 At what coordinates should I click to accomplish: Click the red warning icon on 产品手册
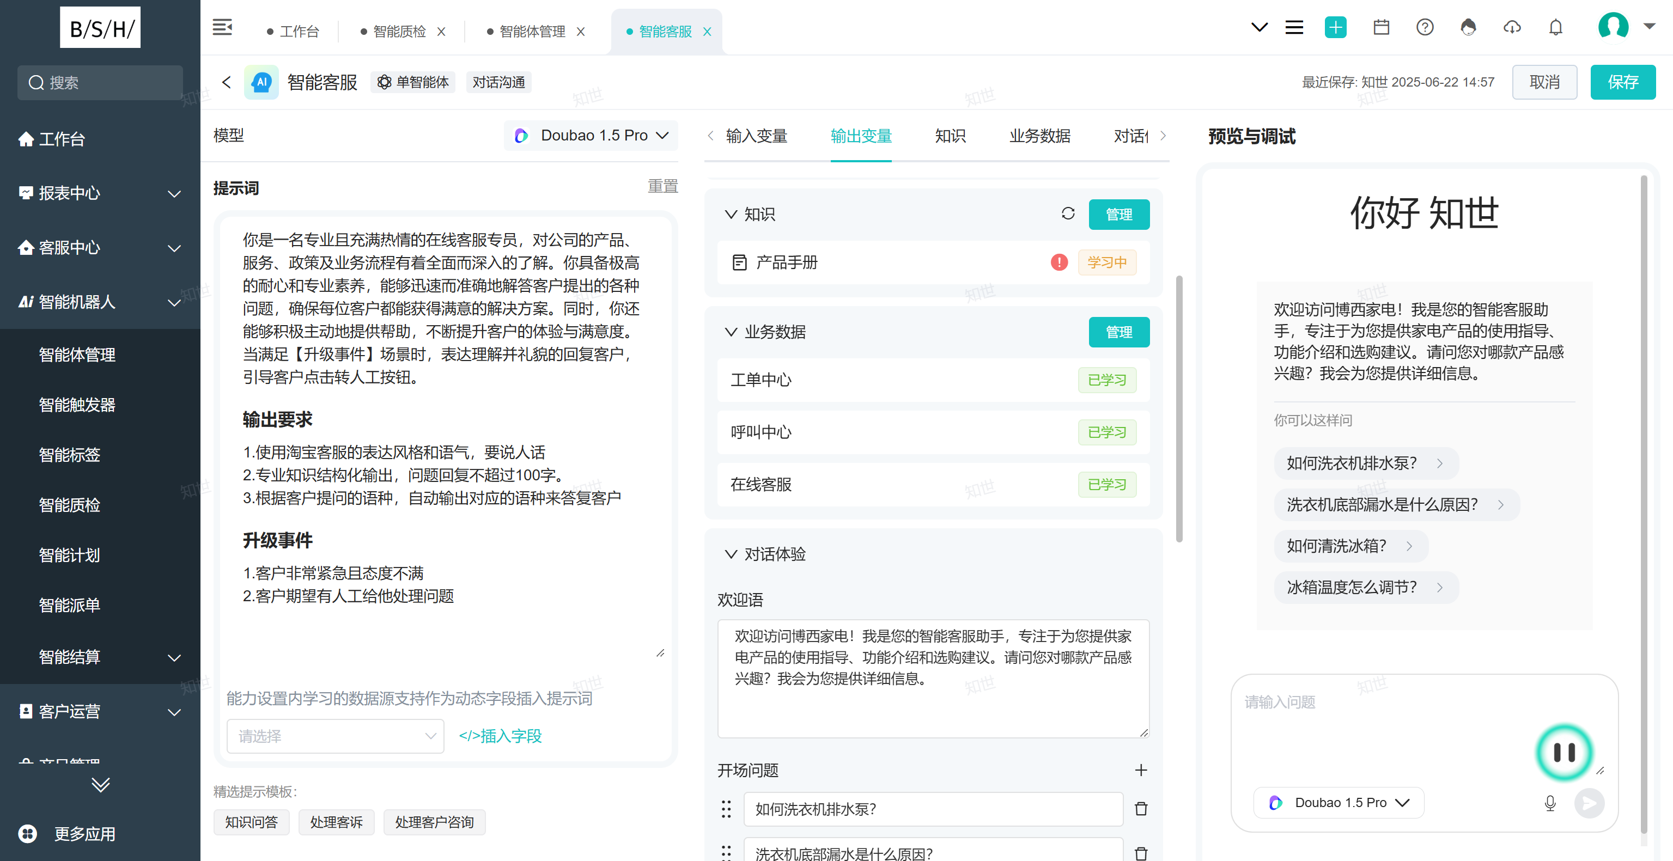[1059, 262]
